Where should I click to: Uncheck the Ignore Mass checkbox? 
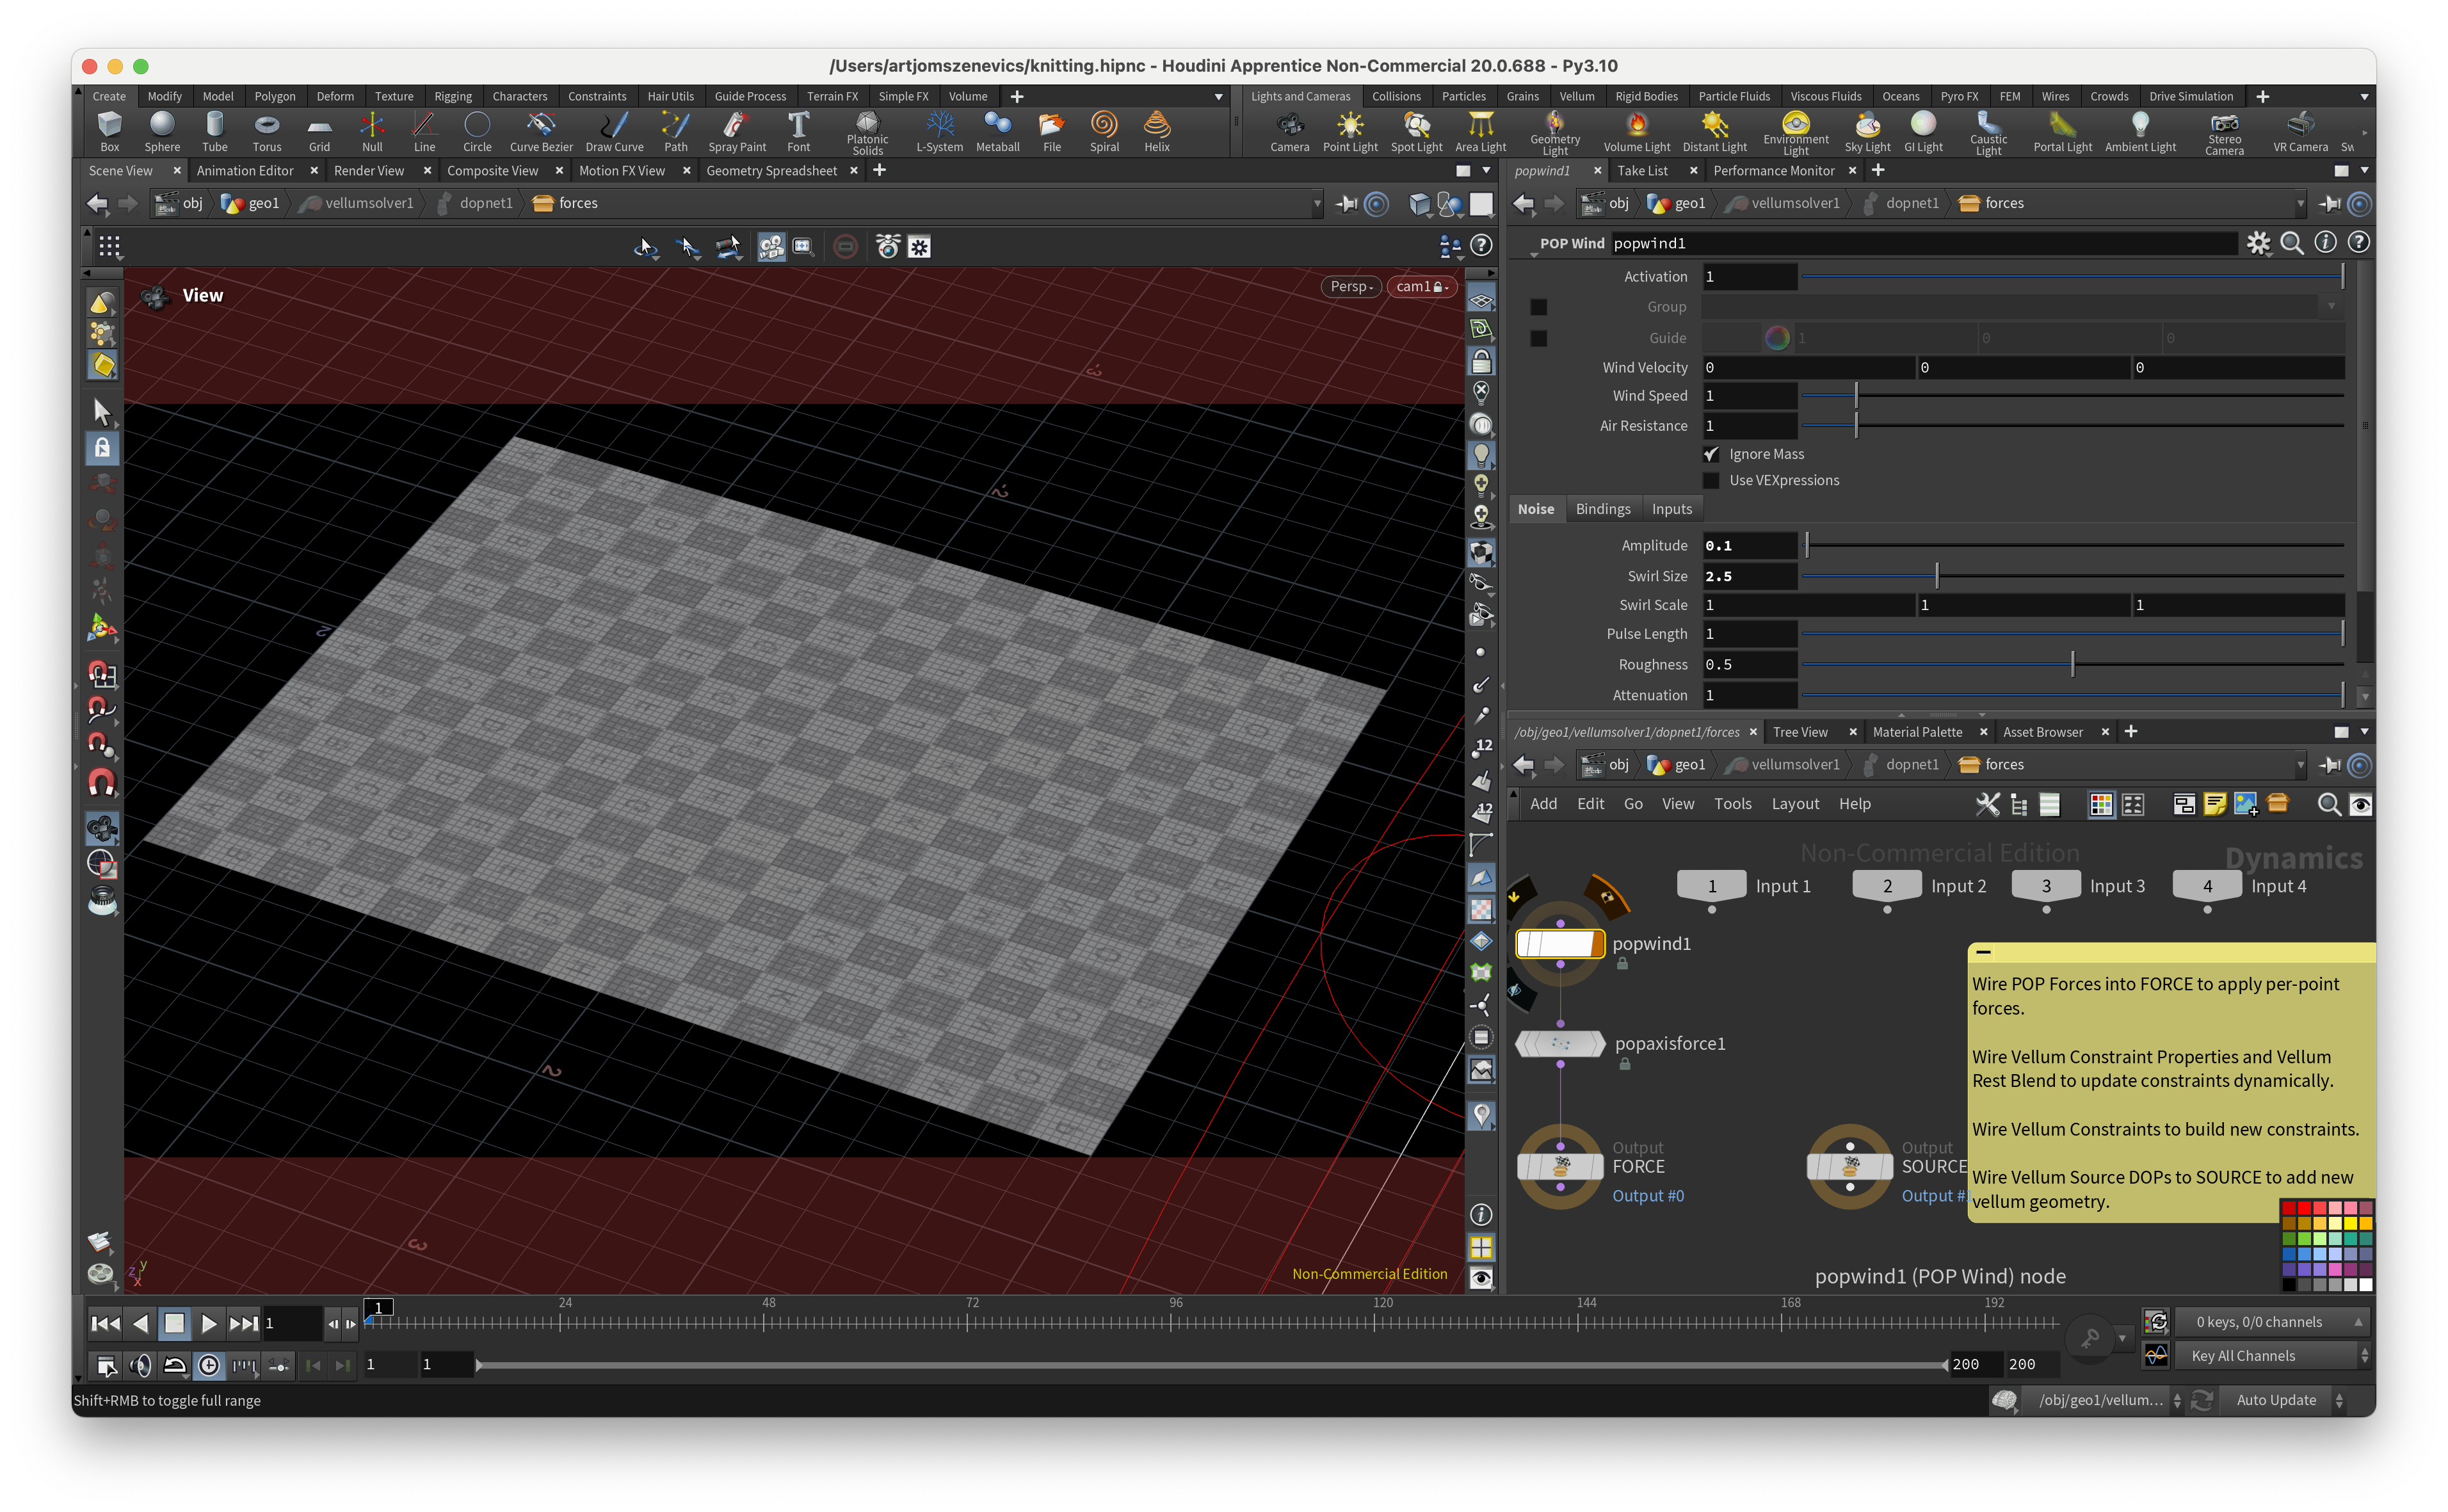tap(1711, 454)
